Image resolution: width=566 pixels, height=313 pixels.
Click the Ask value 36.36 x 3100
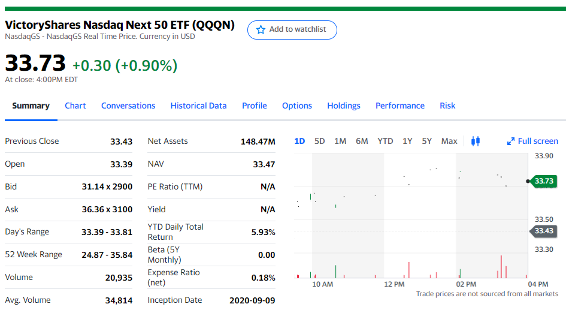pos(107,209)
